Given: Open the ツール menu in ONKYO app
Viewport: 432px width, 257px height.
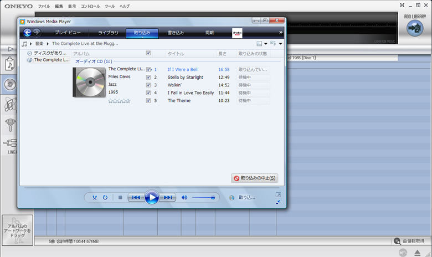Looking at the screenshot, I should [x=109, y=6].
